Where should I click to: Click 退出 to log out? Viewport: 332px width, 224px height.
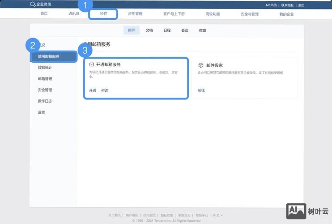tap(301, 5)
